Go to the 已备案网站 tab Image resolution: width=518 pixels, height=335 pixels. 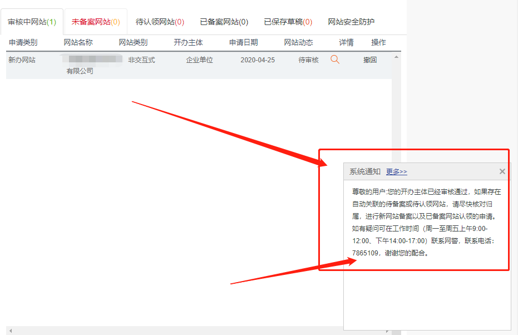click(x=224, y=22)
